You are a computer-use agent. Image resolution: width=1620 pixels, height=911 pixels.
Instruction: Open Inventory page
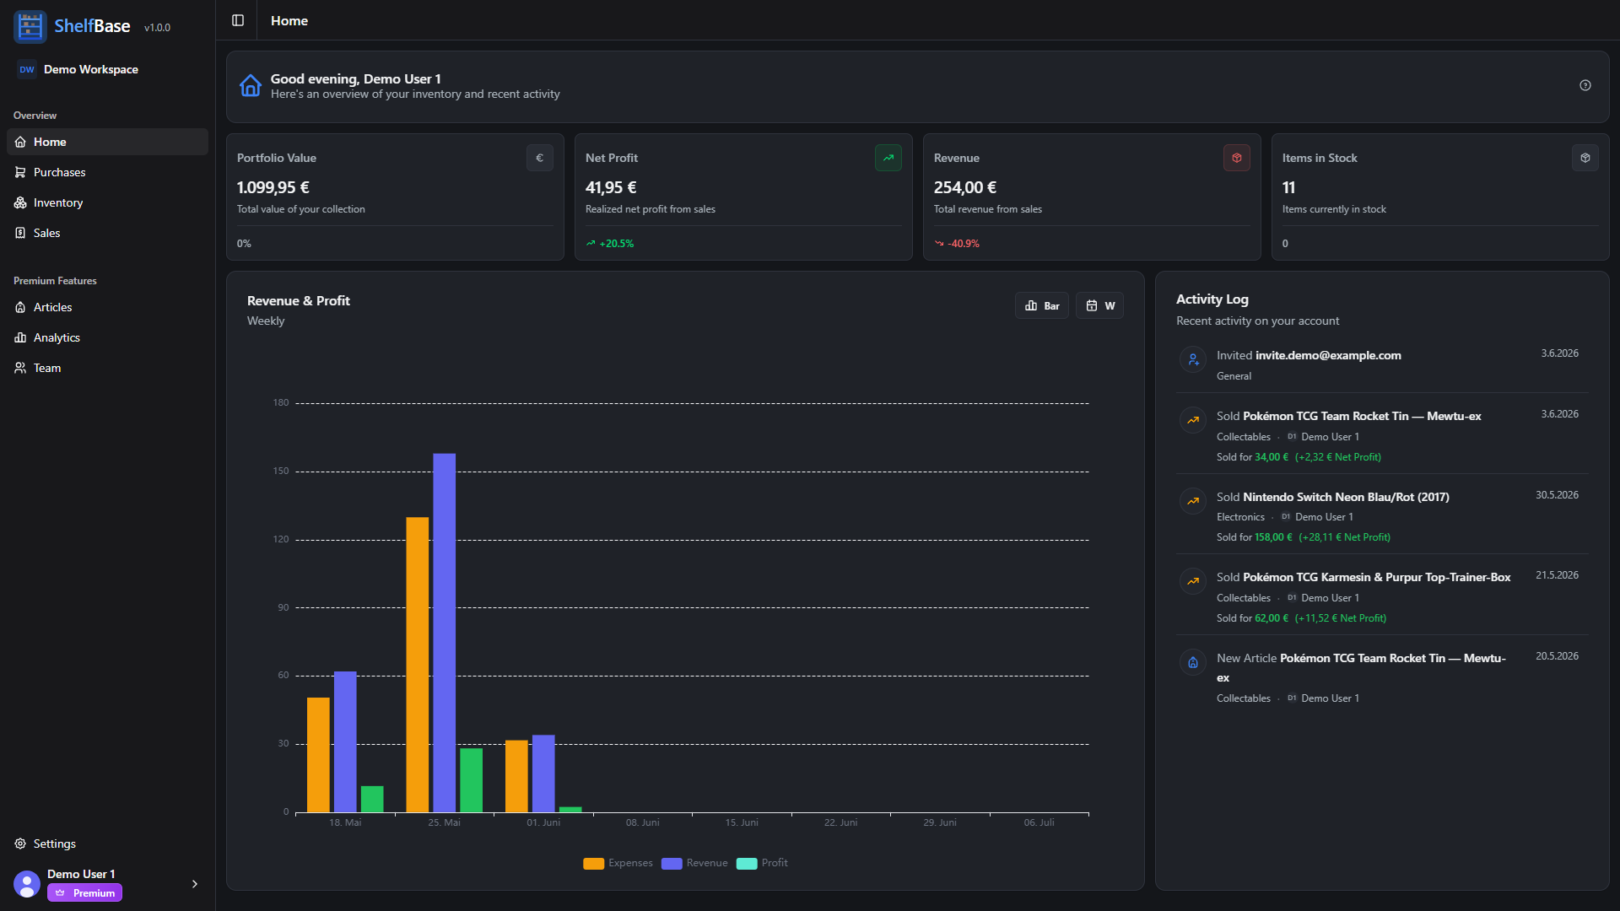point(107,202)
